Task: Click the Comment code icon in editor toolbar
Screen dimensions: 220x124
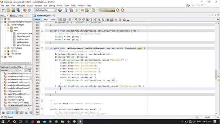Action: click(x=124, y=20)
